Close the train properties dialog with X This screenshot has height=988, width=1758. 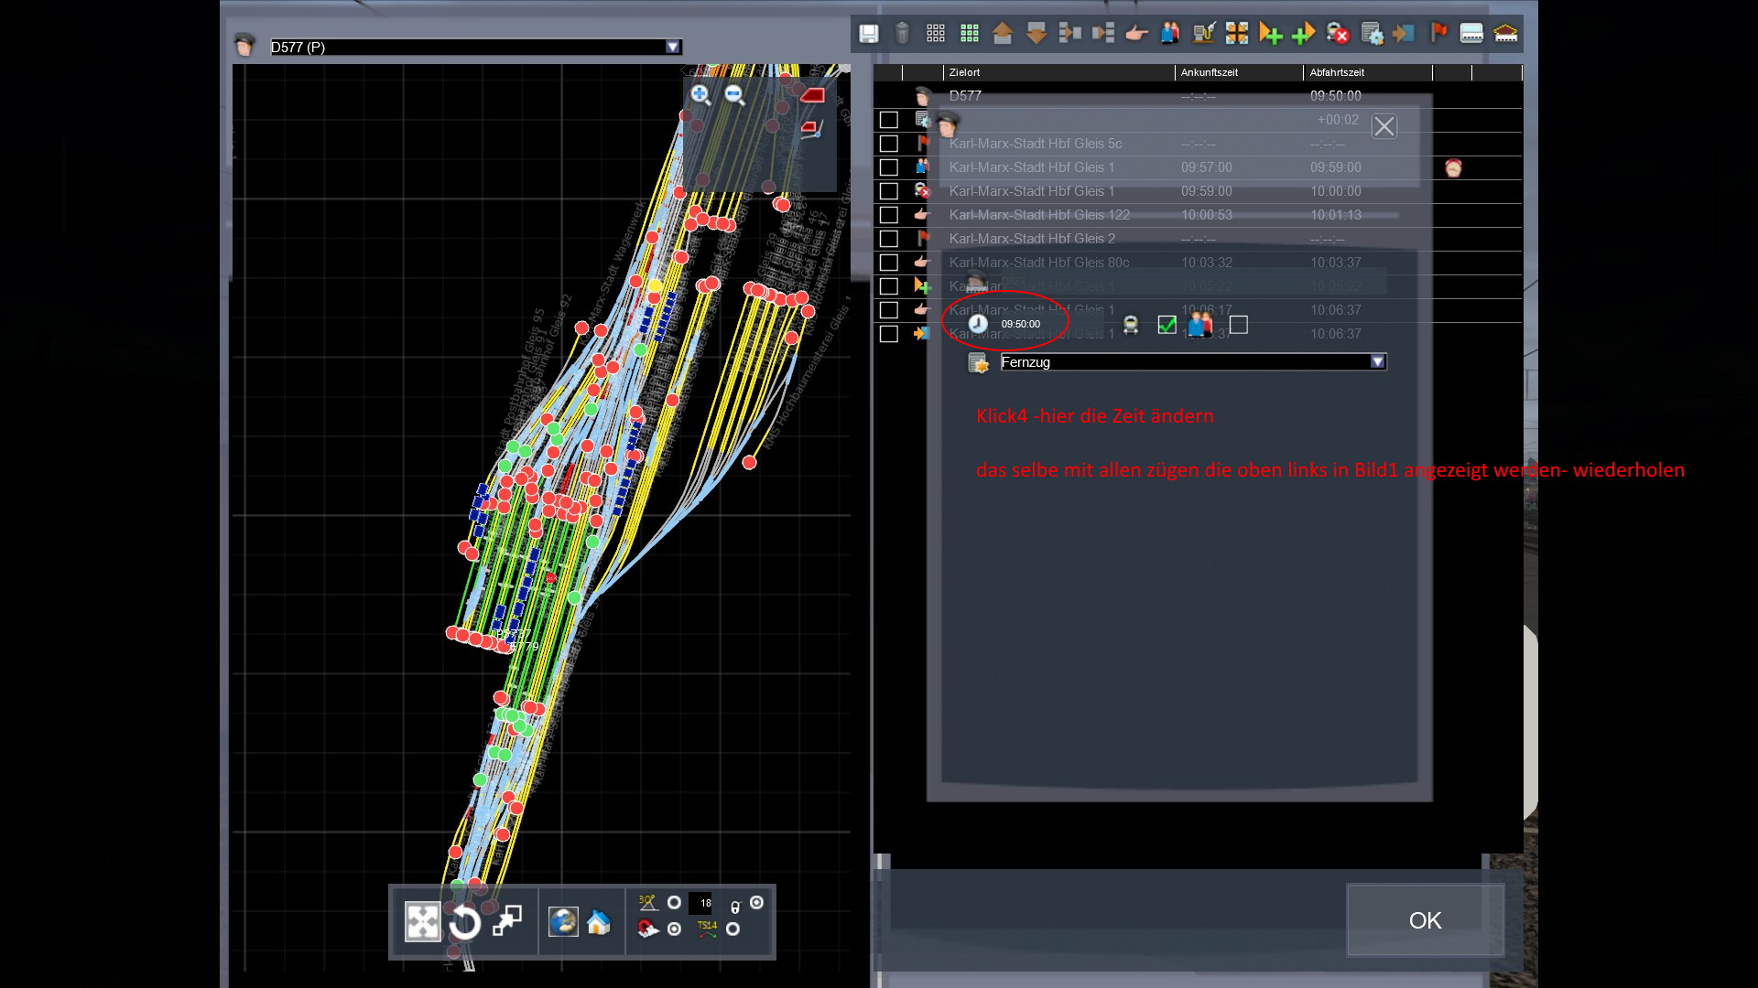pyautogui.click(x=1384, y=126)
